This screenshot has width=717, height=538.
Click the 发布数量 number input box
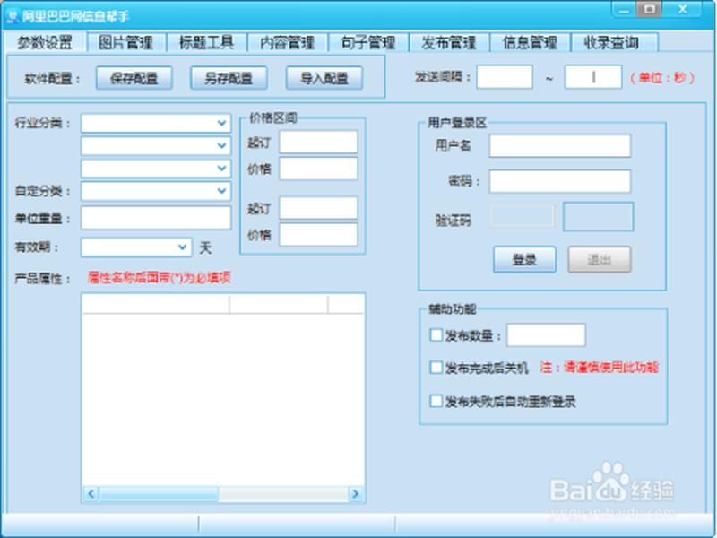(546, 335)
